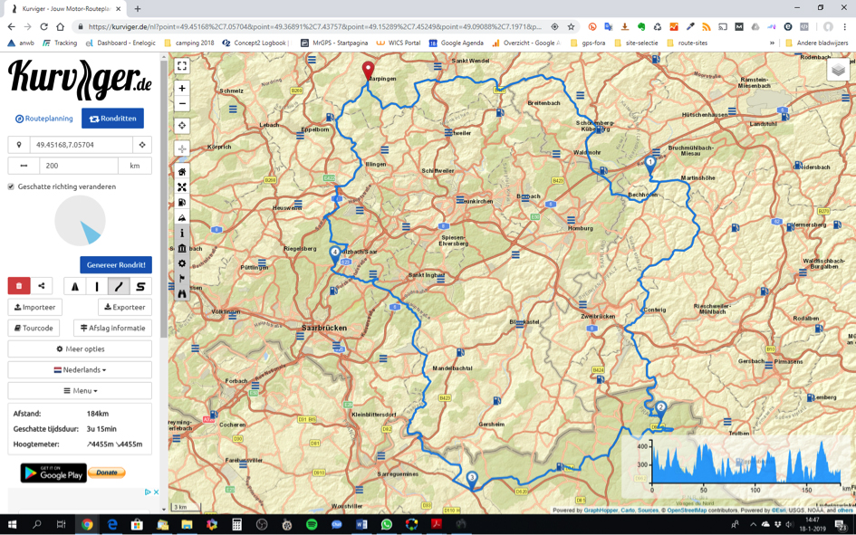Expand 'Meer opties' settings
The height and width of the screenshot is (535, 856).
point(80,349)
